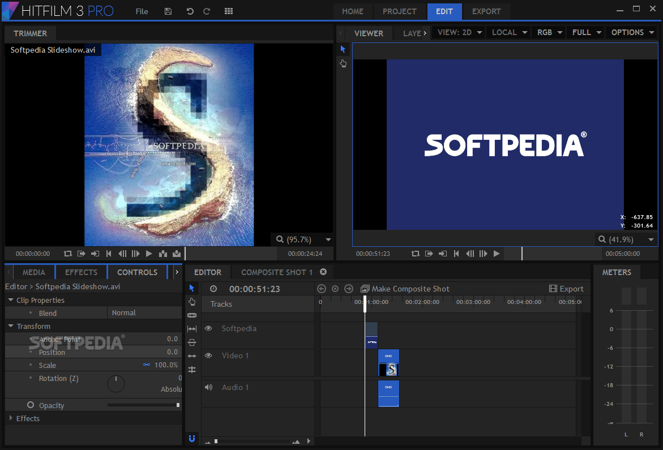The height and width of the screenshot is (450, 663).
Task: Select the hand tool in the Viewer
Action: click(x=343, y=63)
